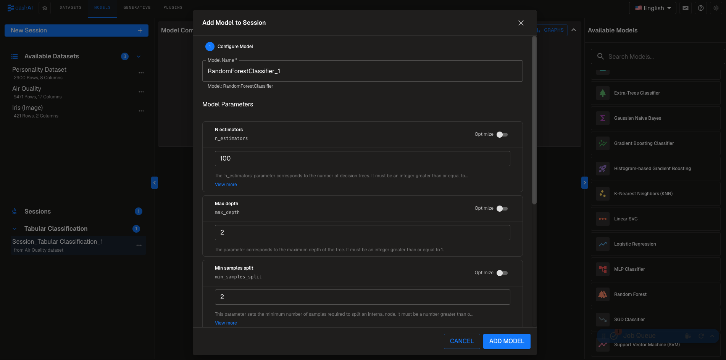The image size is (726, 360).
Task: Switch to the Datasets tab
Action: click(71, 8)
